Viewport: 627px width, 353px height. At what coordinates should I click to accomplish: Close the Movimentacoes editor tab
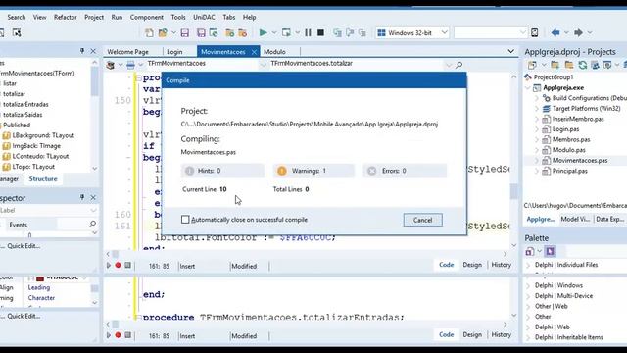coord(254,52)
